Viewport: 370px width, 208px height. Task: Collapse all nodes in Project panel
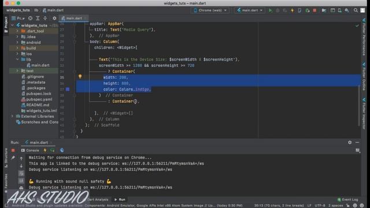tap(45, 18)
